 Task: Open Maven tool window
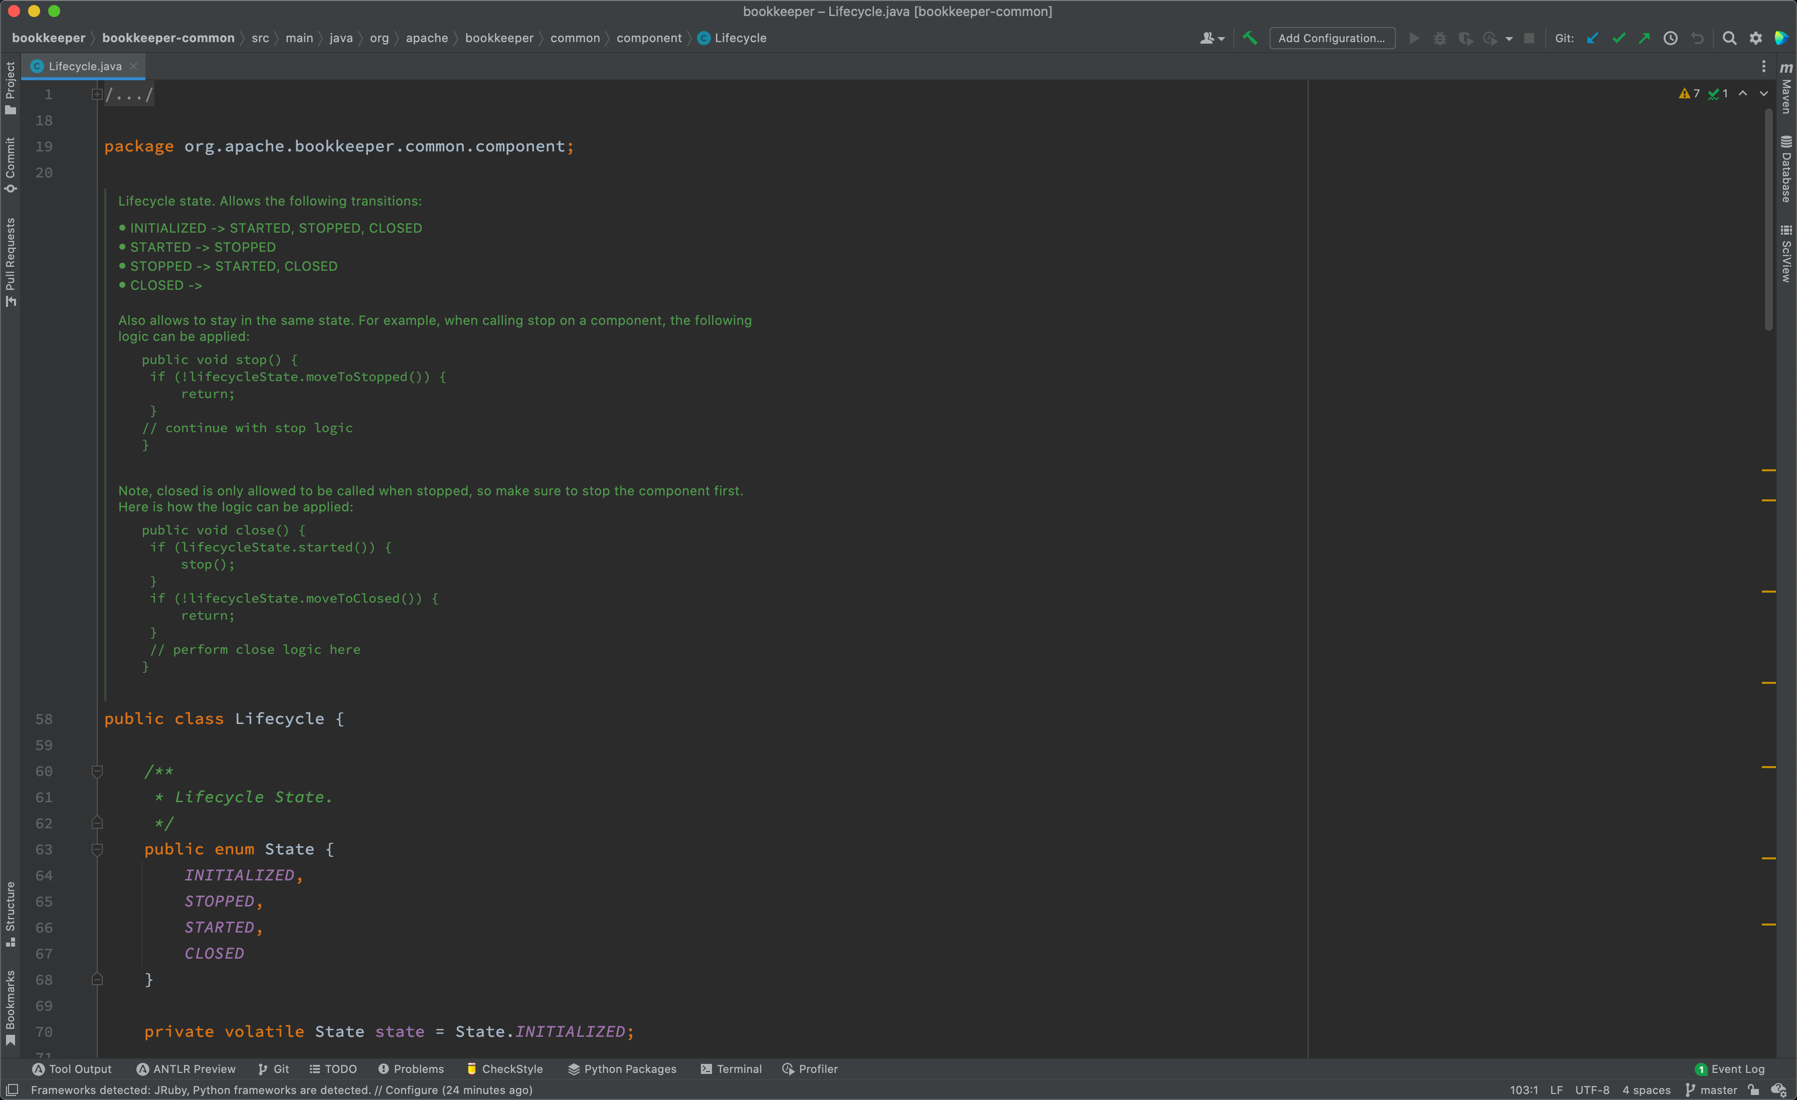1786,88
